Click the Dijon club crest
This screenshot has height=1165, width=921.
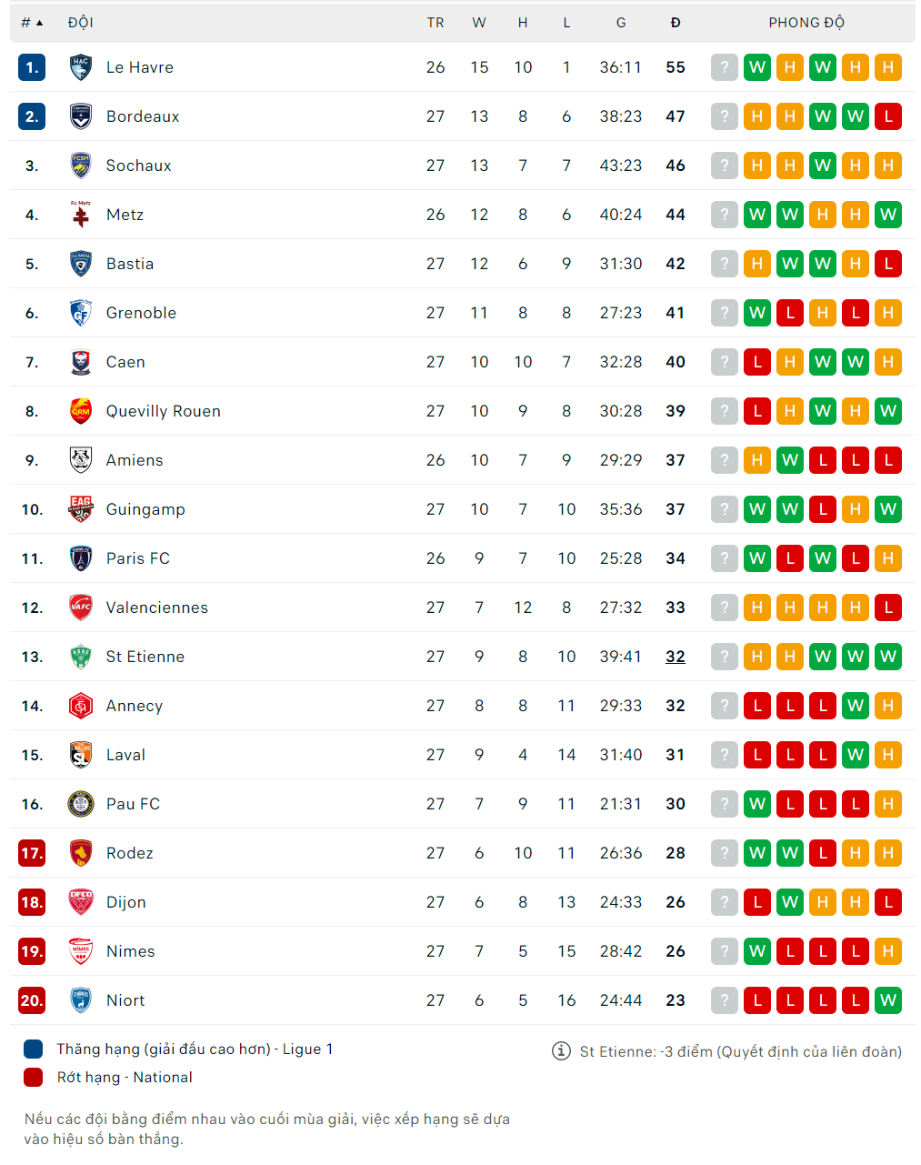pos(80,902)
